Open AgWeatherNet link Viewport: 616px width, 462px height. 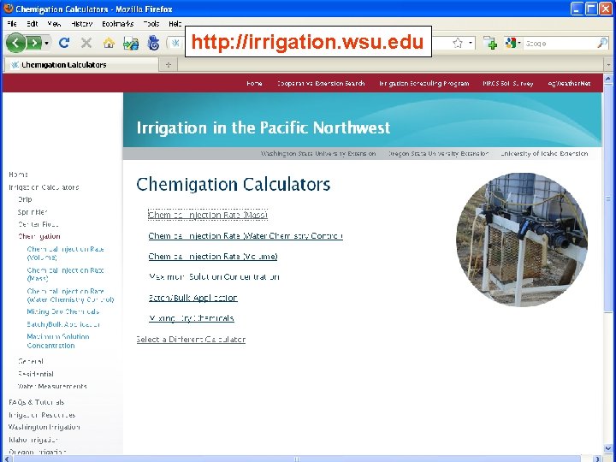[569, 83]
